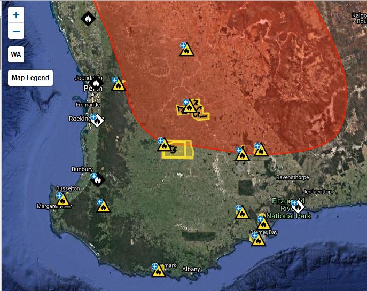Zoom in on the map

16,15
